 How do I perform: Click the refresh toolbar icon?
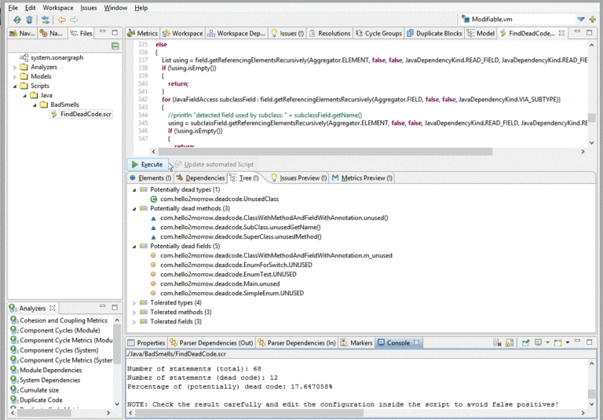pos(17,20)
